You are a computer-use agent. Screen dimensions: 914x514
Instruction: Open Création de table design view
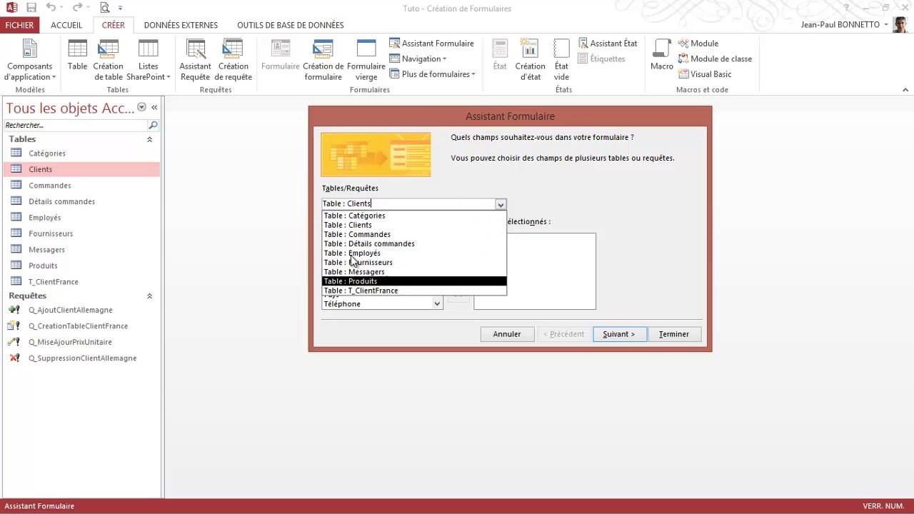click(108, 60)
